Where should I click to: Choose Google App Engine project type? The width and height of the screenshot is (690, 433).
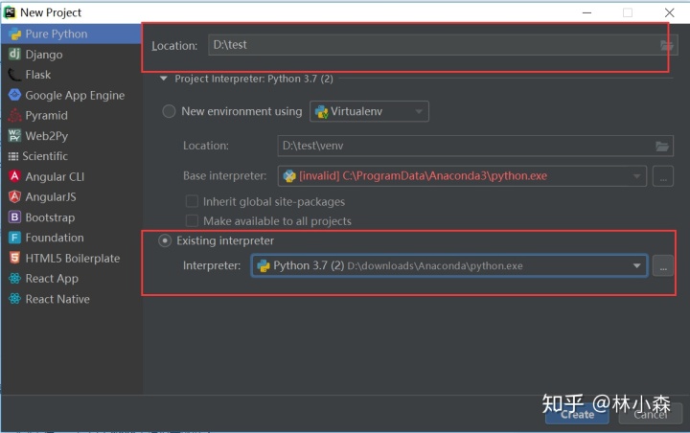(x=71, y=95)
